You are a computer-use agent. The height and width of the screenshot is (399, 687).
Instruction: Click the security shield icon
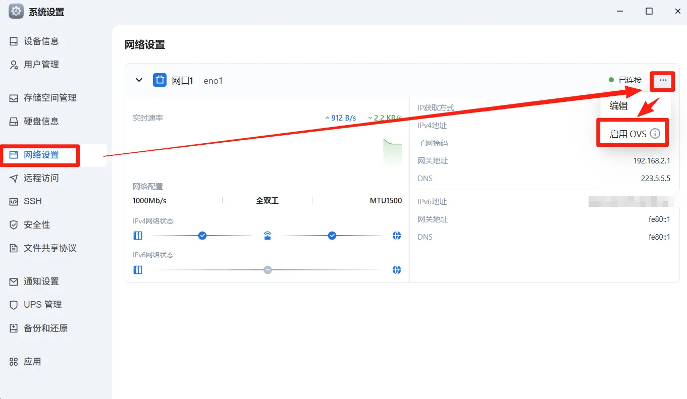(14, 225)
